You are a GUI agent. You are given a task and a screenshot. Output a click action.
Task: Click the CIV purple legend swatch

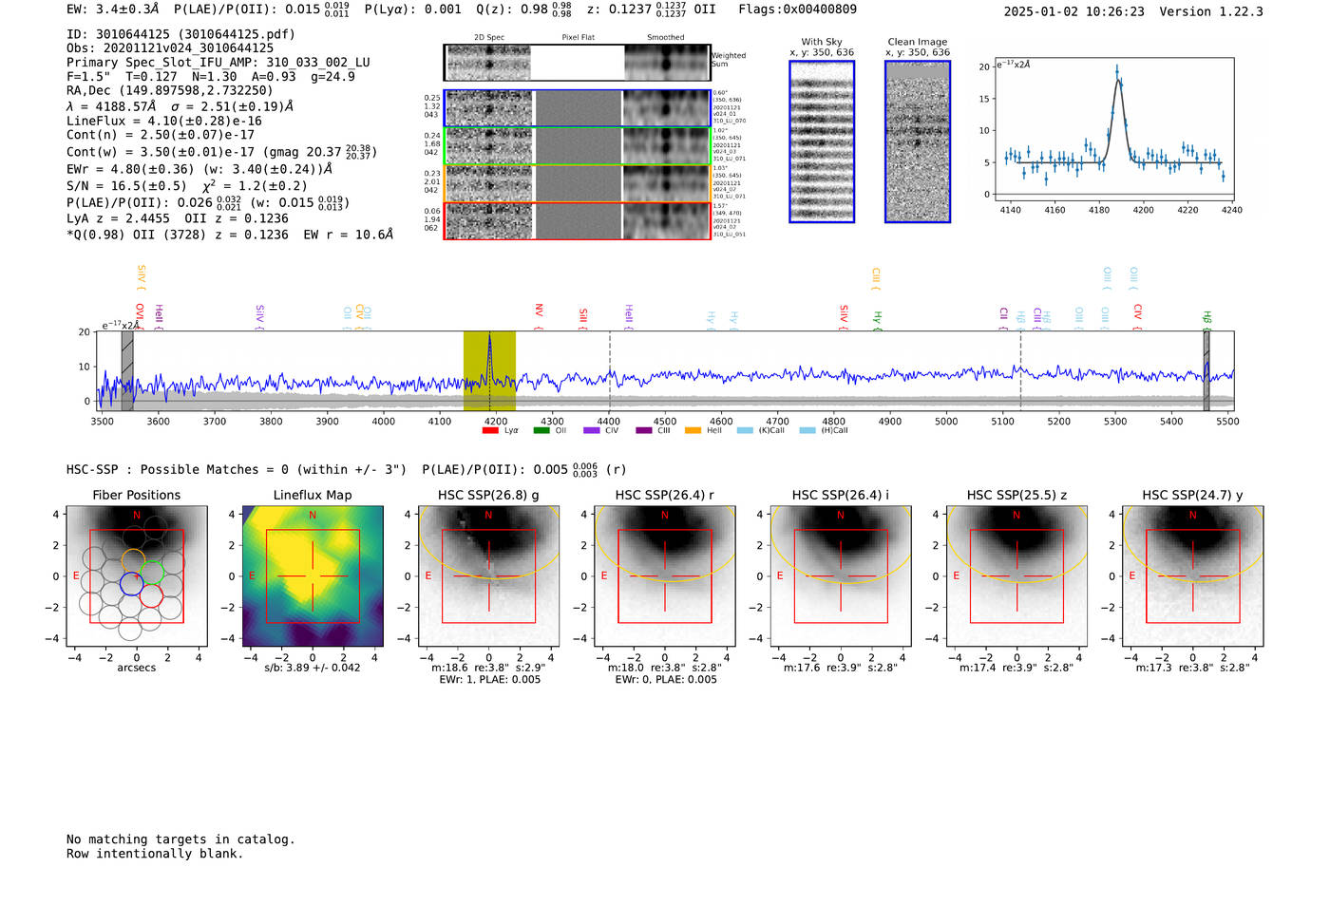click(x=592, y=430)
